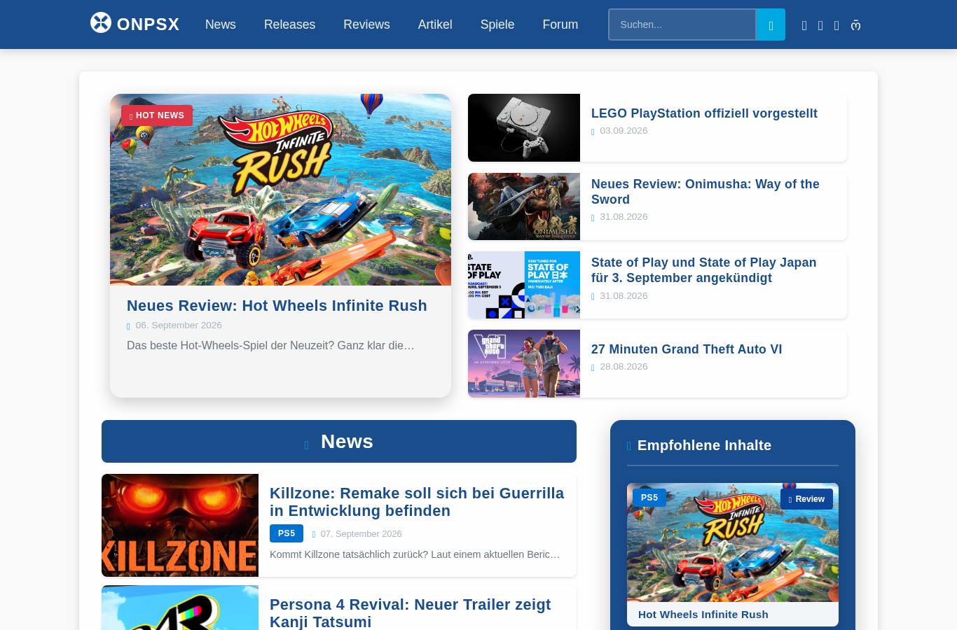Click the cyan search submit button

pyautogui.click(x=771, y=24)
